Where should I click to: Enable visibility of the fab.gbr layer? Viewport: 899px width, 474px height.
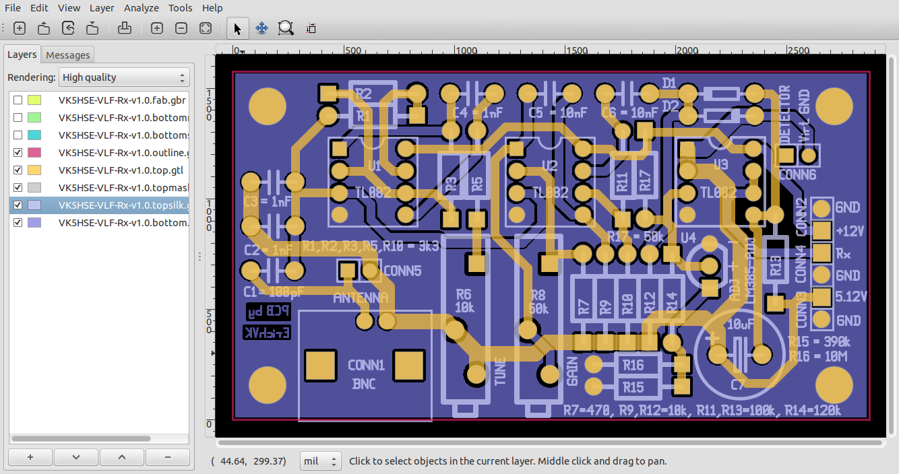(18, 100)
